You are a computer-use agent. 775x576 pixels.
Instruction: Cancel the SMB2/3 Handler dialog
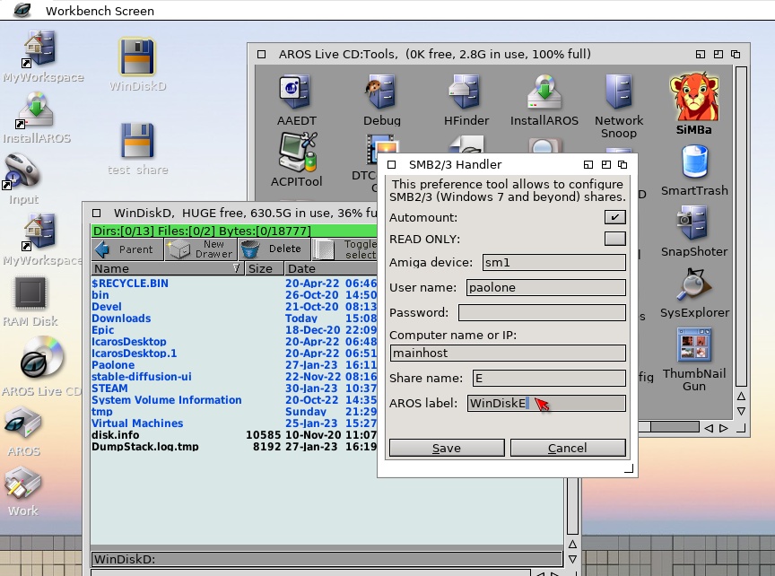pos(567,448)
